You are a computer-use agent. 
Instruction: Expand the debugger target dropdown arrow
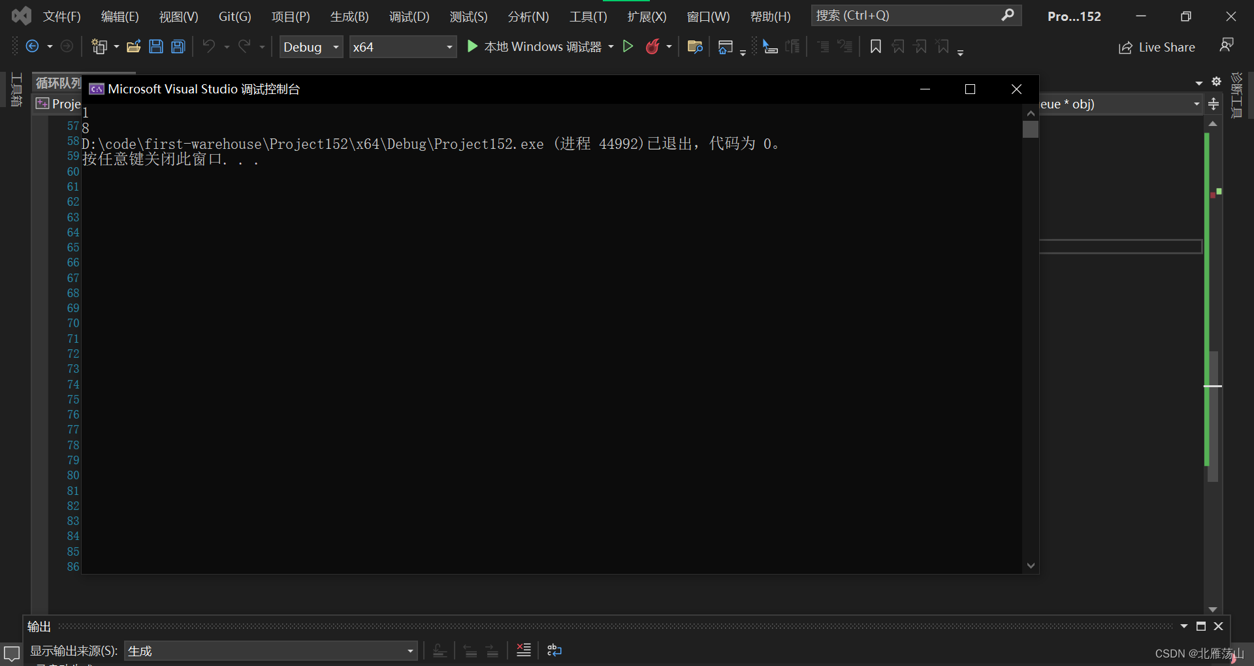(x=611, y=46)
